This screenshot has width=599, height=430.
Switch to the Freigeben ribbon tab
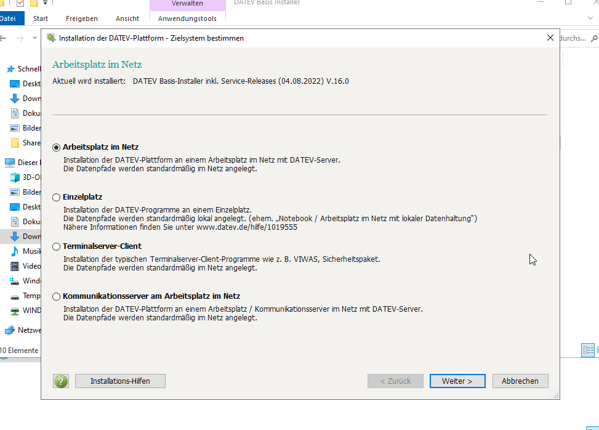click(x=81, y=18)
